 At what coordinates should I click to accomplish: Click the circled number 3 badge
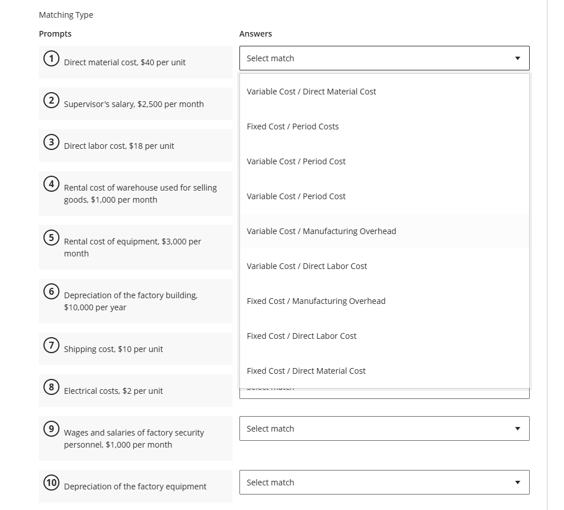51,141
